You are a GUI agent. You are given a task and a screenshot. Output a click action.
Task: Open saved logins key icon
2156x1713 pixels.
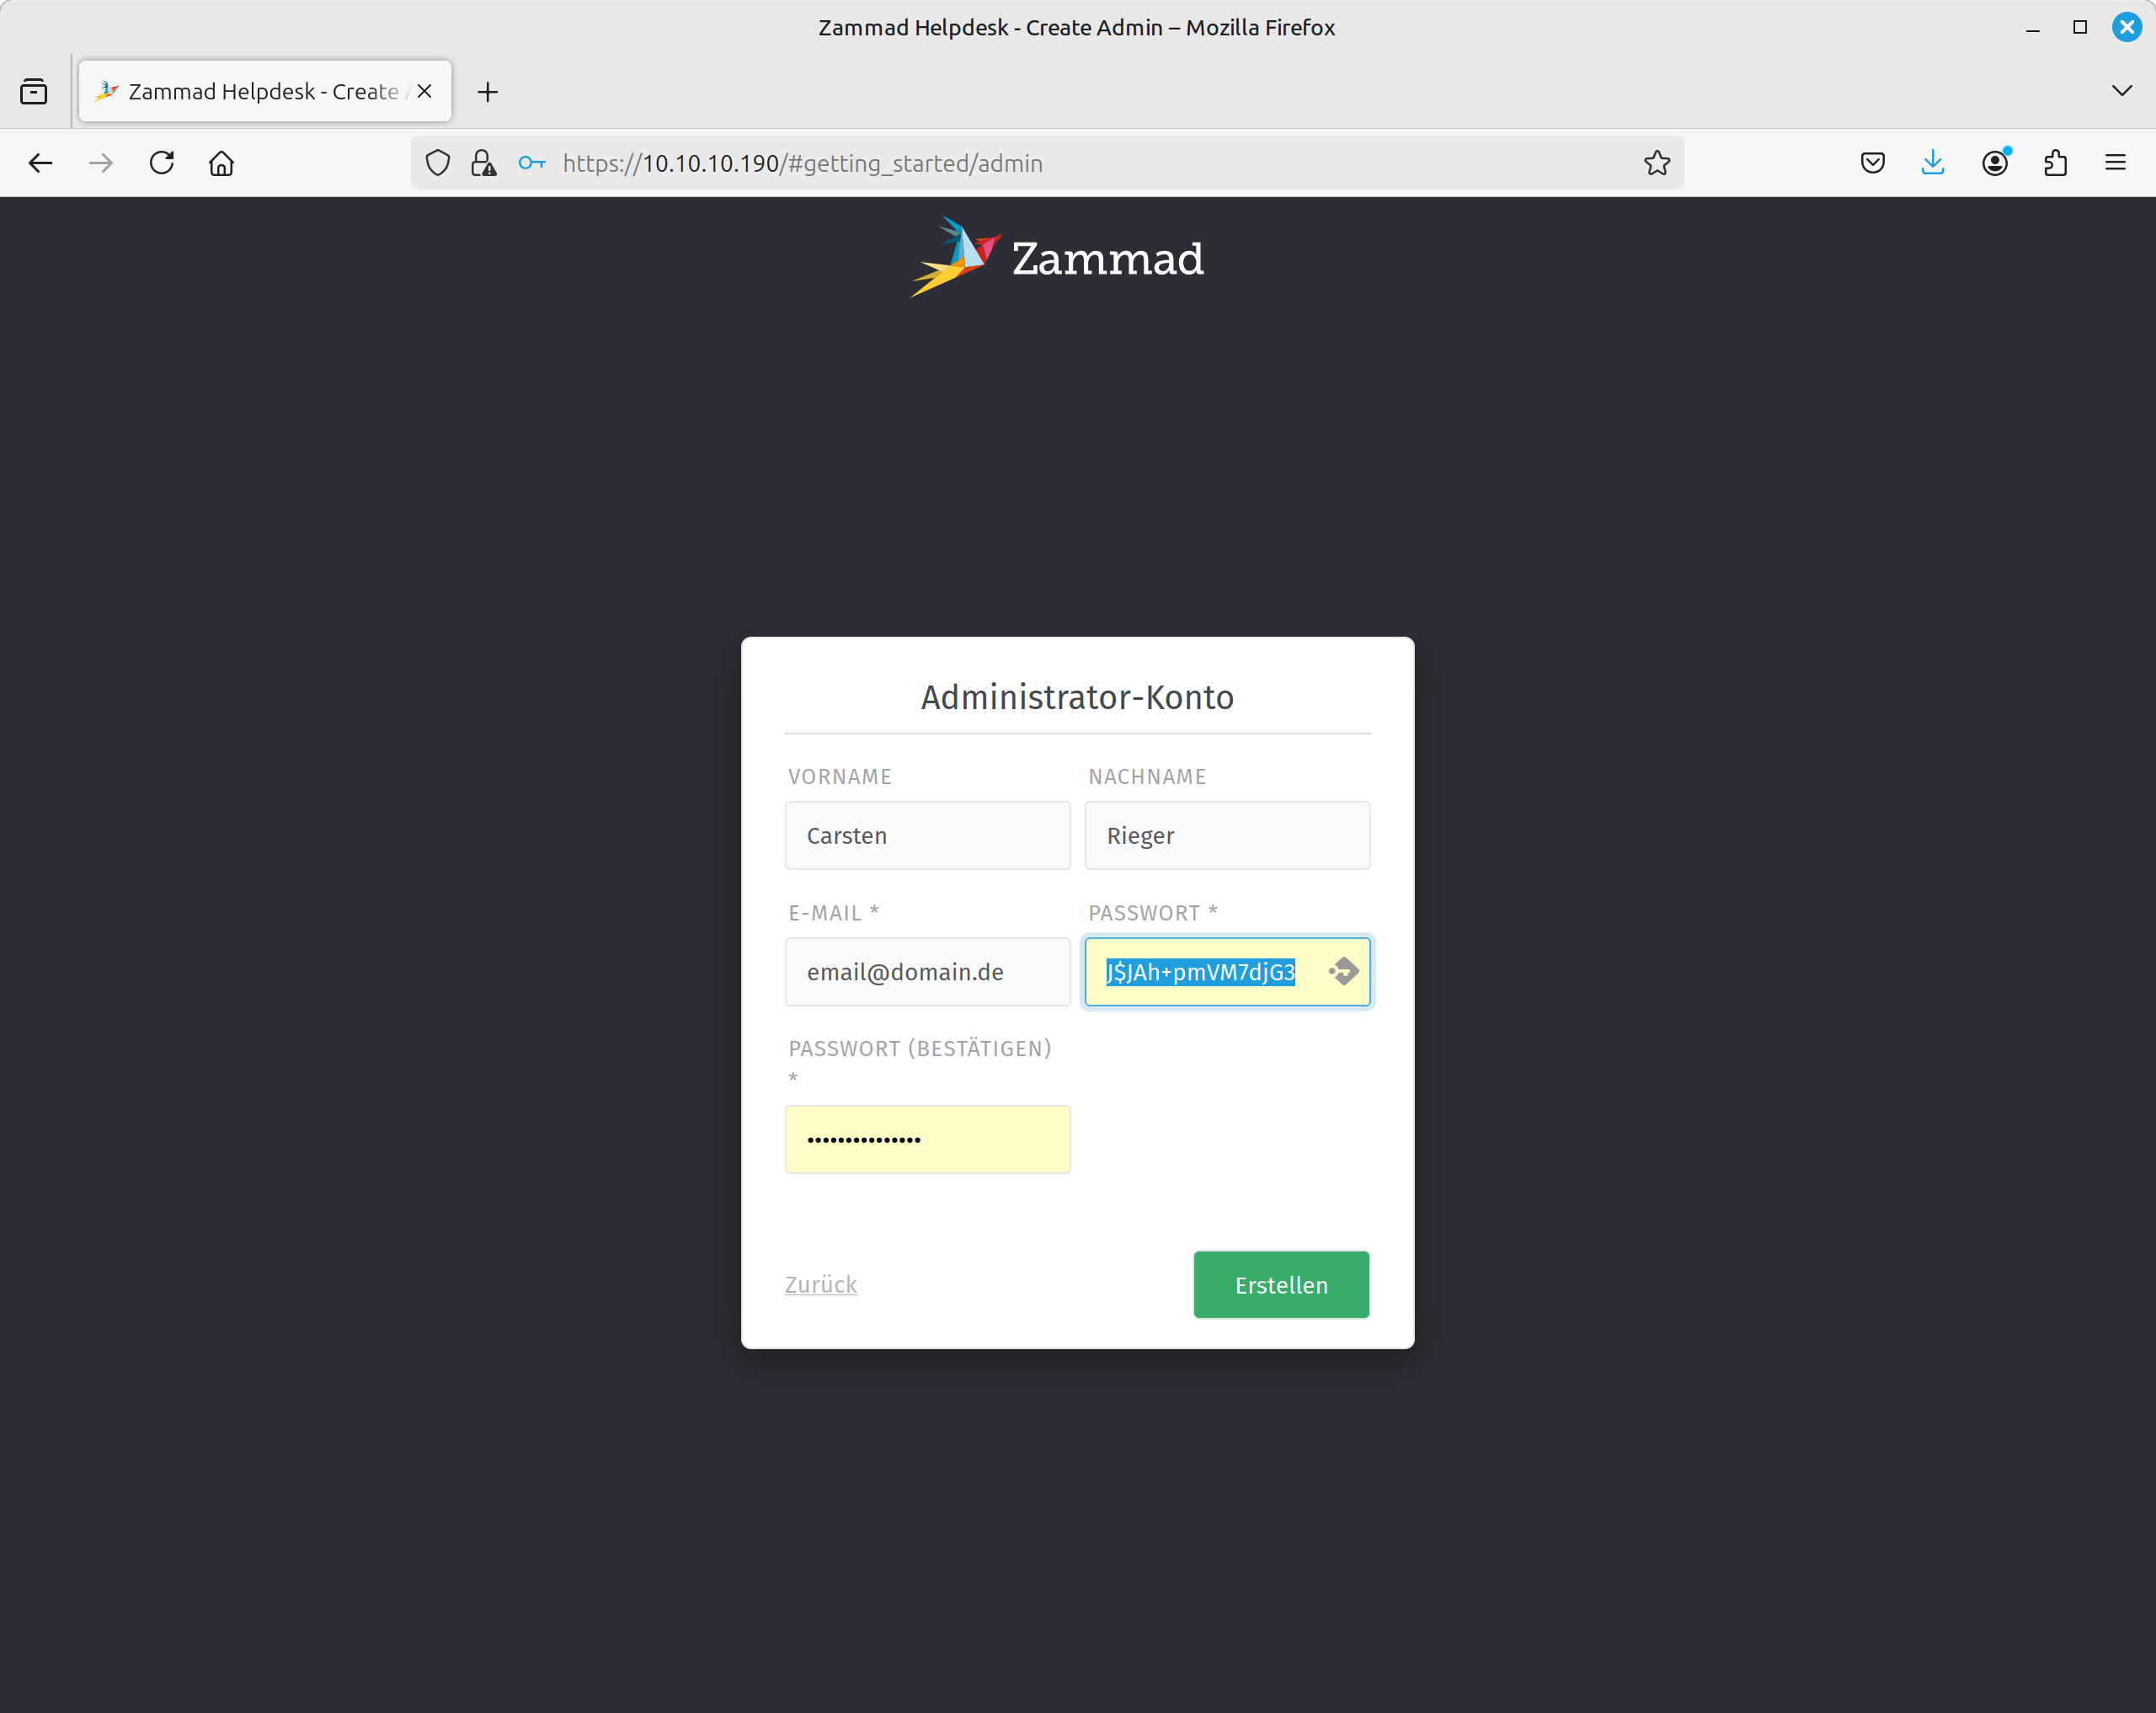[532, 163]
